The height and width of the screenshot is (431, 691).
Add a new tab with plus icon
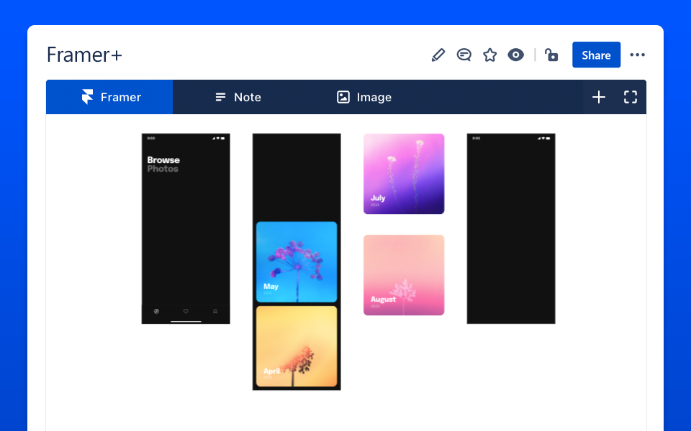598,97
